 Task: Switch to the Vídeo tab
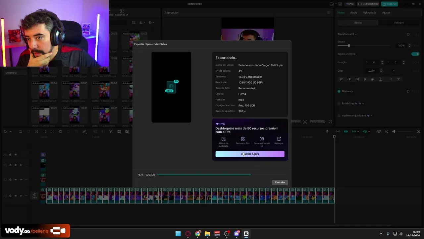[341, 13]
